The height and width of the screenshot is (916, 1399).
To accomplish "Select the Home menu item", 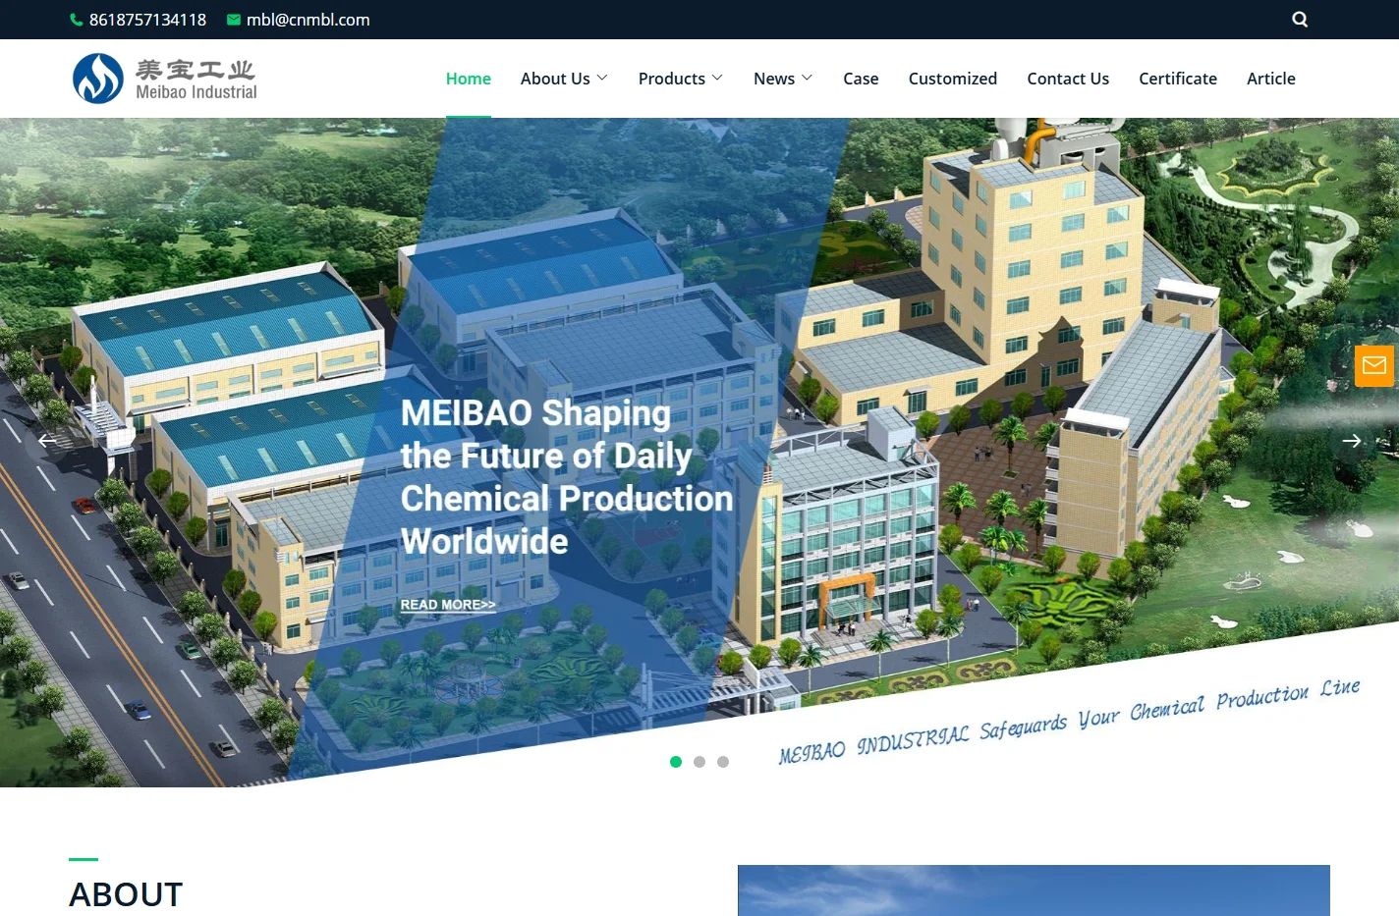I will pyautogui.click(x=469, y=79).
